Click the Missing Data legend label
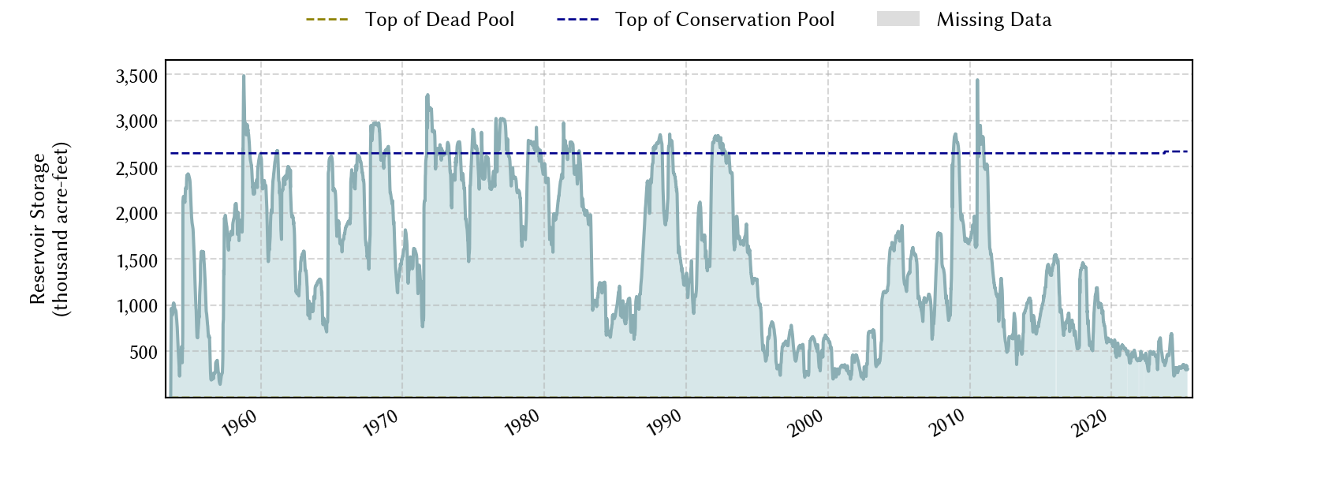 point(994,20)
